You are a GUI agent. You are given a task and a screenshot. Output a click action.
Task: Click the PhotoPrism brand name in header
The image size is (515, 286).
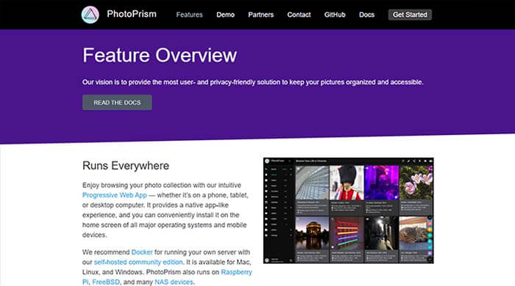pos(132,14)
